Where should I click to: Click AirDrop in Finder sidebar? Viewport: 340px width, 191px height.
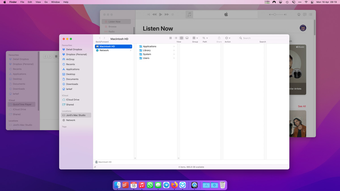pos(70,59)
